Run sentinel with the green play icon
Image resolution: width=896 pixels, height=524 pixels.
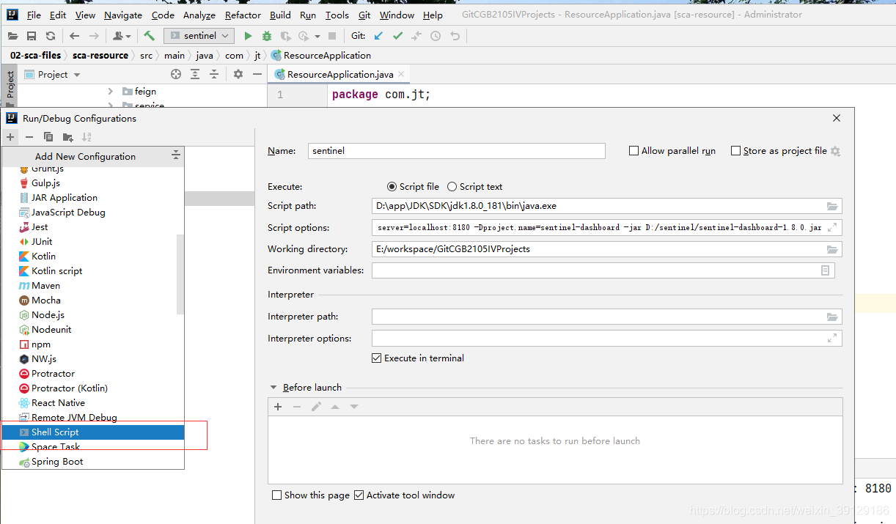[x=248, y=36]
